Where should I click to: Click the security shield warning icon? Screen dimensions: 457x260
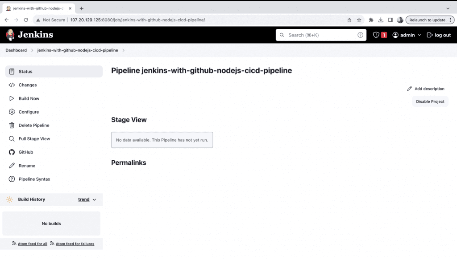click(x=376, y=35)
